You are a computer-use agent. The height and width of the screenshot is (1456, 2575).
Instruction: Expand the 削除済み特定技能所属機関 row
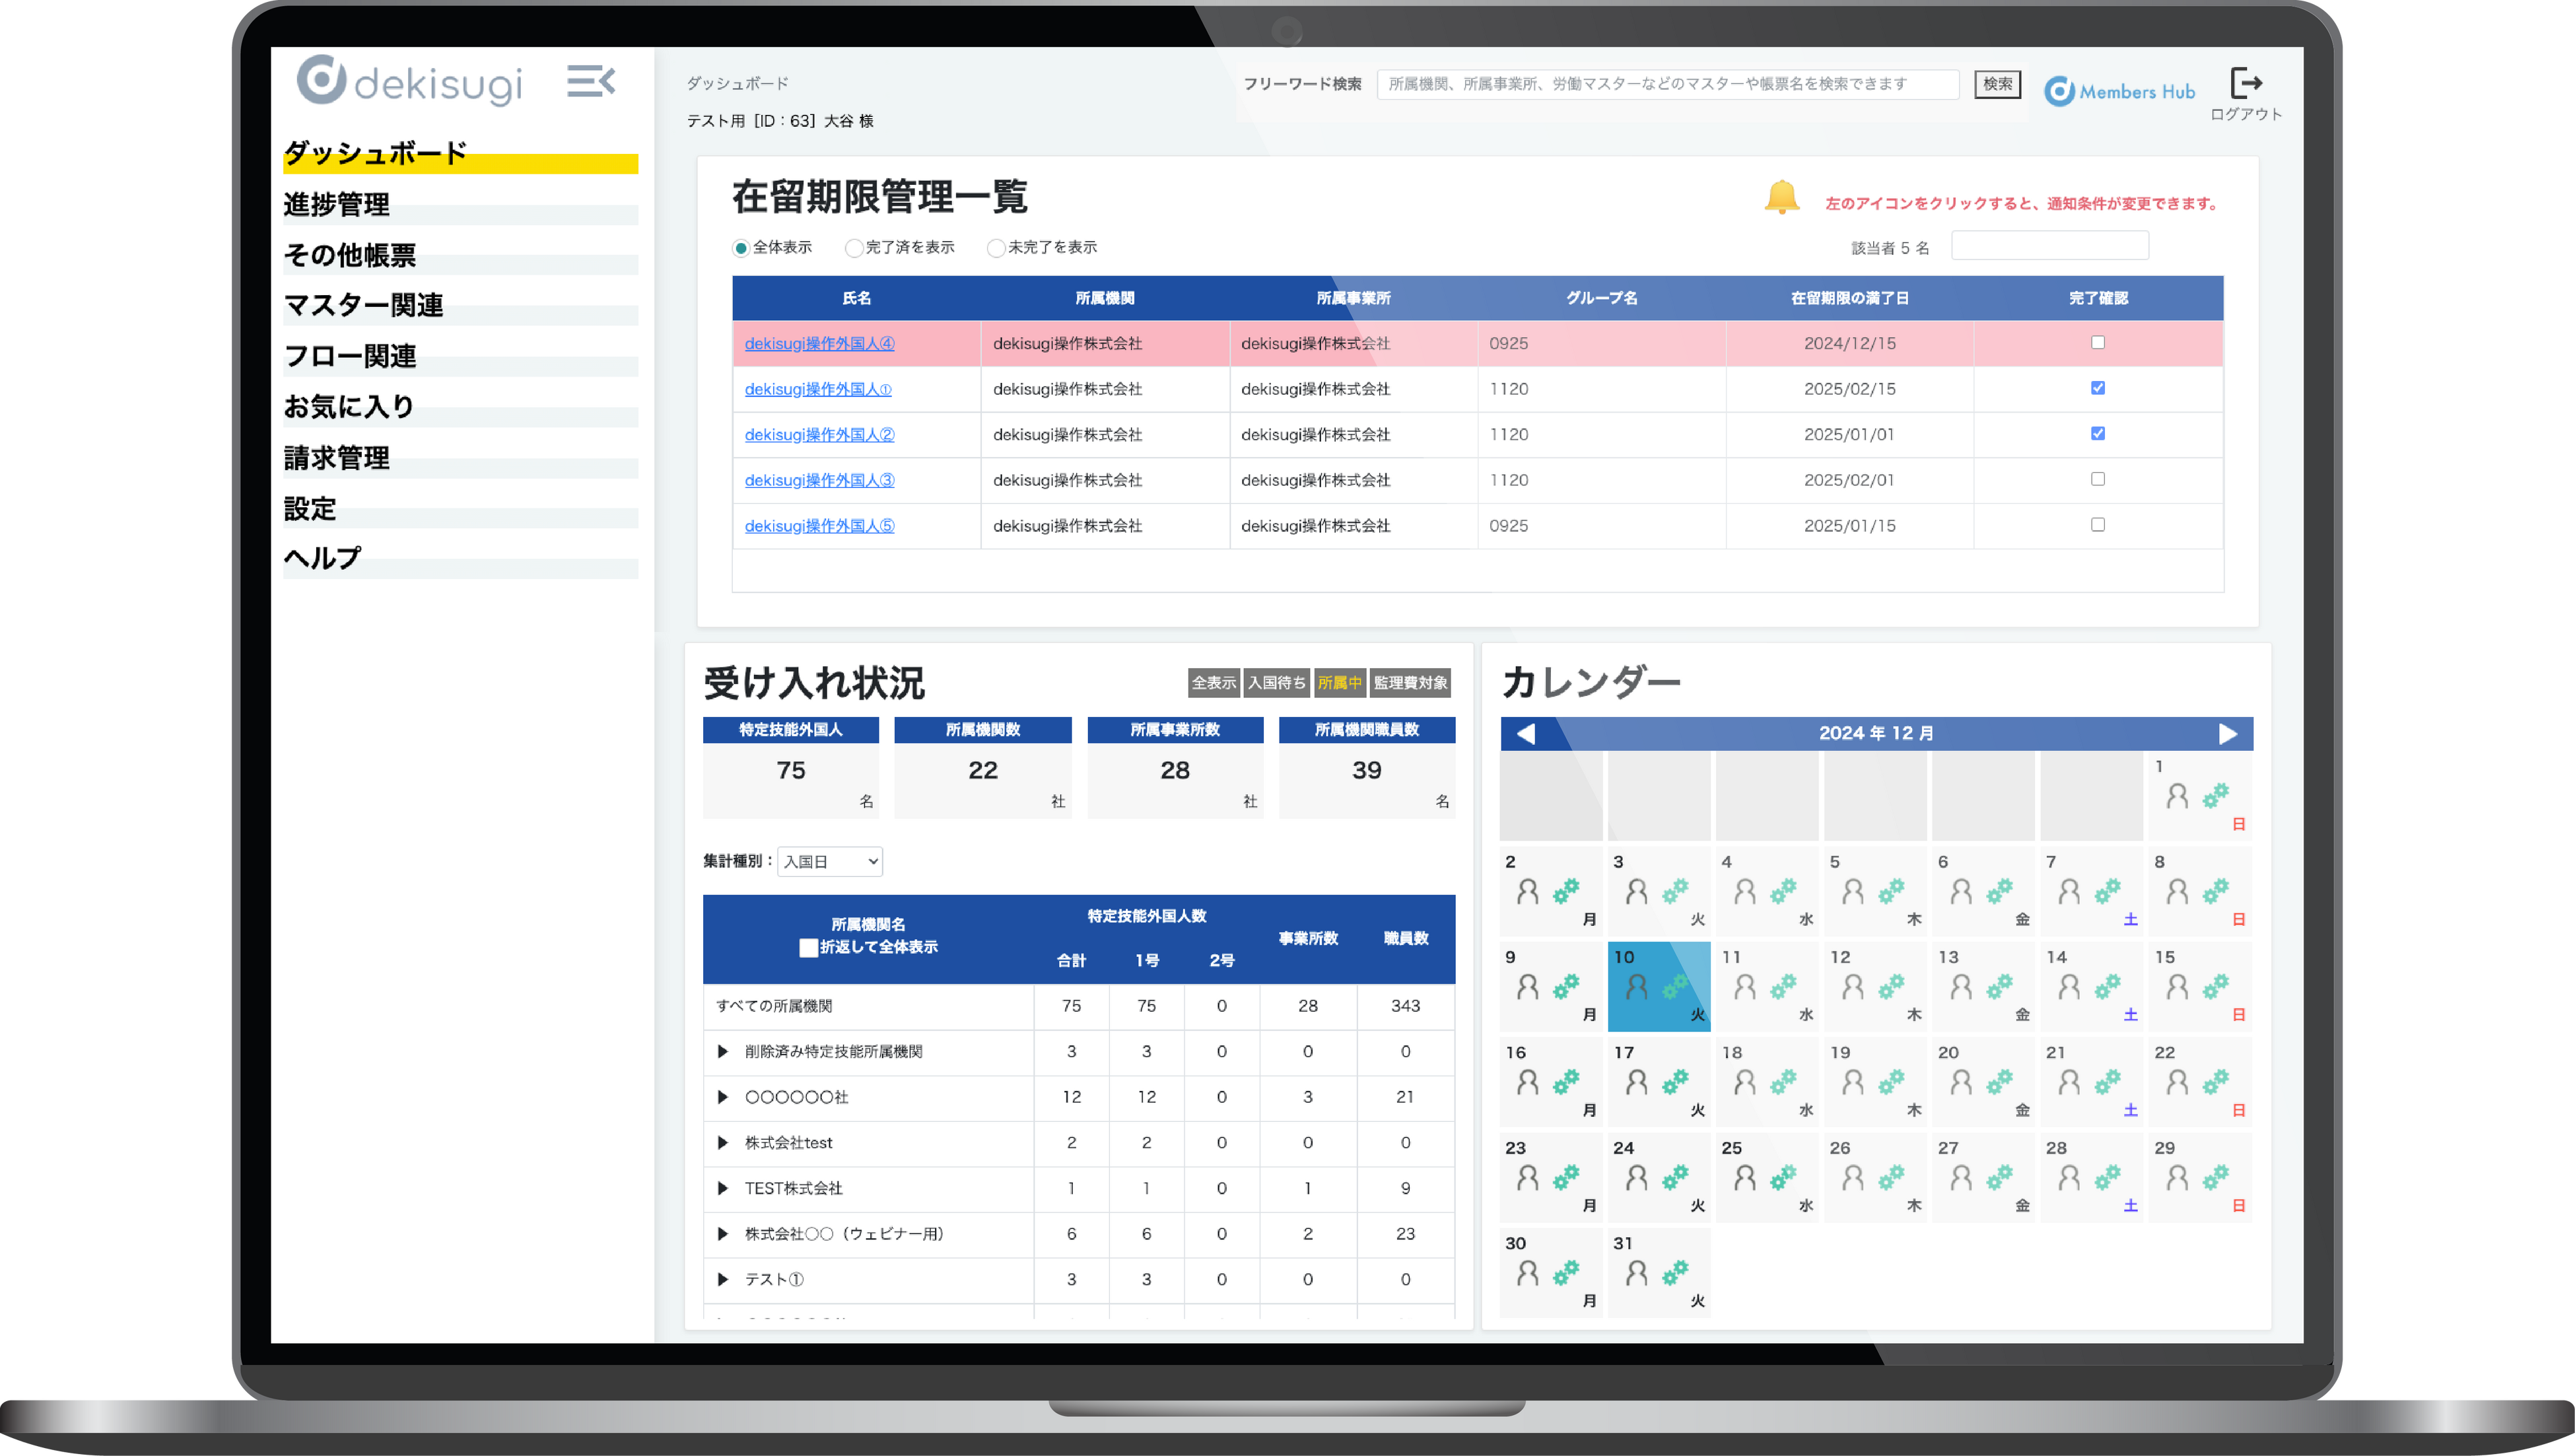[723, 1051]
